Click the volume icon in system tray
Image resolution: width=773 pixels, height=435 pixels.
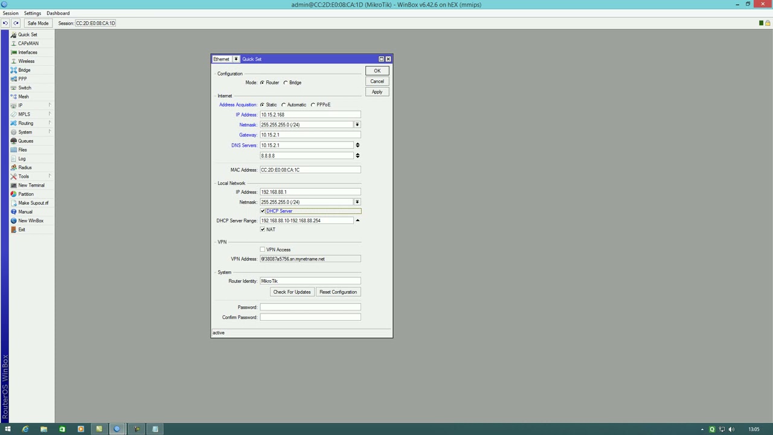pos(731,429)
